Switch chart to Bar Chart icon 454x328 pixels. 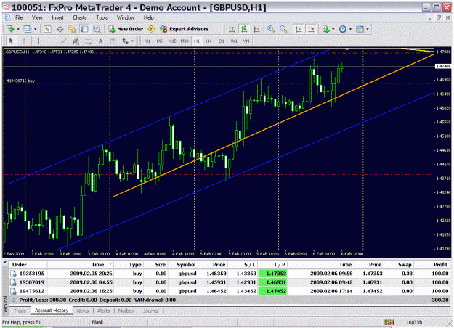pyautogui.click(x=232, y=29)
